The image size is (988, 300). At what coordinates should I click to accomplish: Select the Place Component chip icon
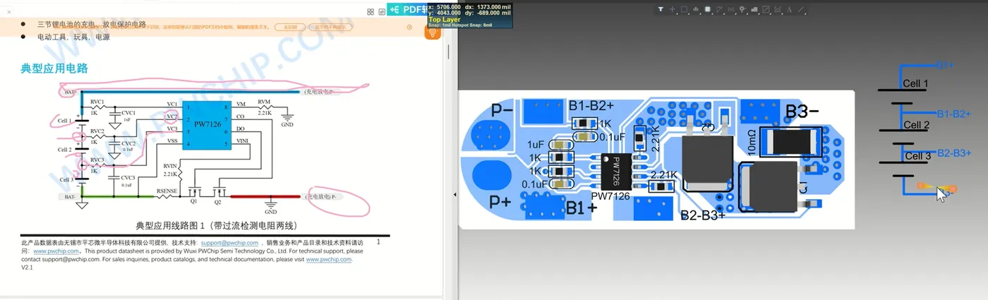coord(707,9)
